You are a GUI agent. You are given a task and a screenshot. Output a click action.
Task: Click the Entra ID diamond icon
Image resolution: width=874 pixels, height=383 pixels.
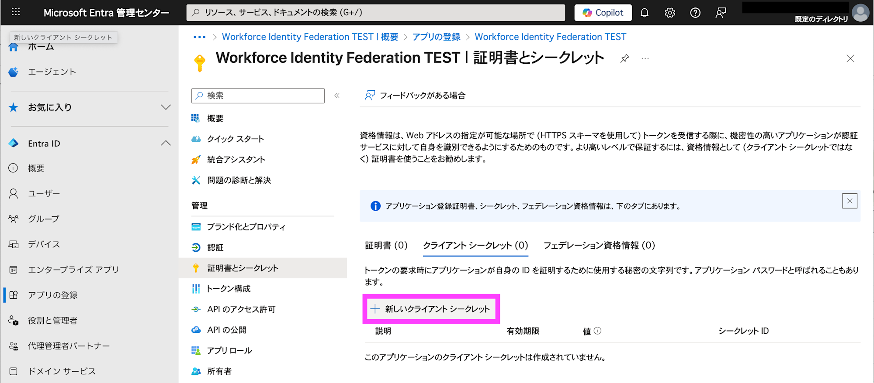coord(14,143)
